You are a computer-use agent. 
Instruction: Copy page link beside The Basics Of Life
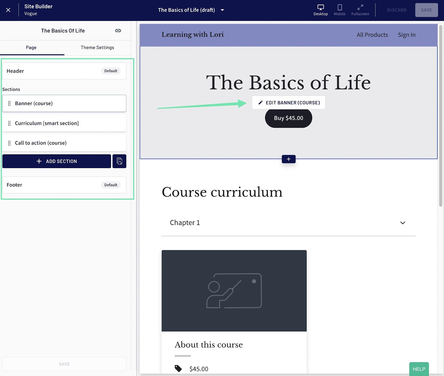coord(118,31)
